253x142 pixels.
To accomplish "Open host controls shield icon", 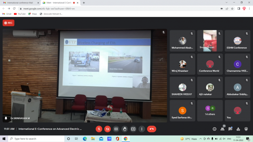I will tap(246, 129).
